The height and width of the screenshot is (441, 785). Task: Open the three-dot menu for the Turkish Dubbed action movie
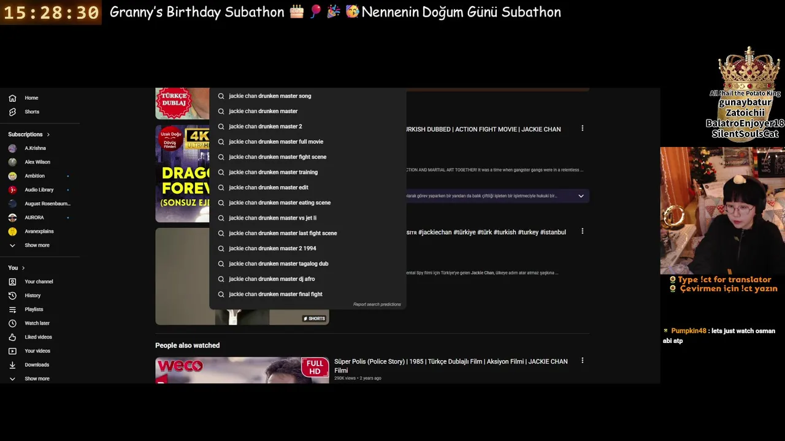click(582, 129)
